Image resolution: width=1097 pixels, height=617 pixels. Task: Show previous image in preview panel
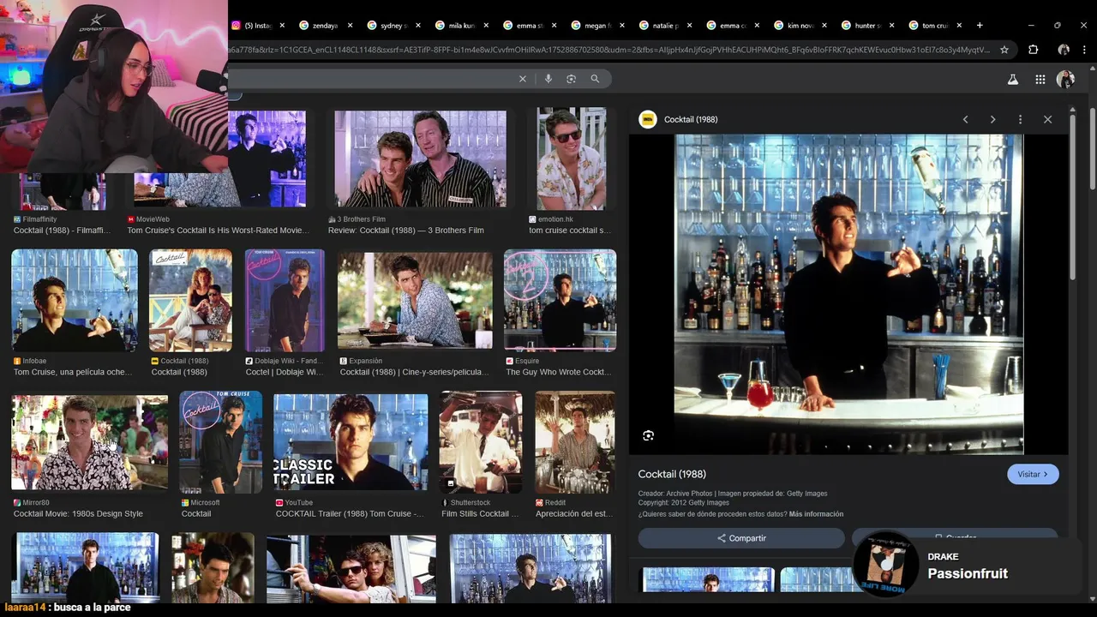coord(965,119)
